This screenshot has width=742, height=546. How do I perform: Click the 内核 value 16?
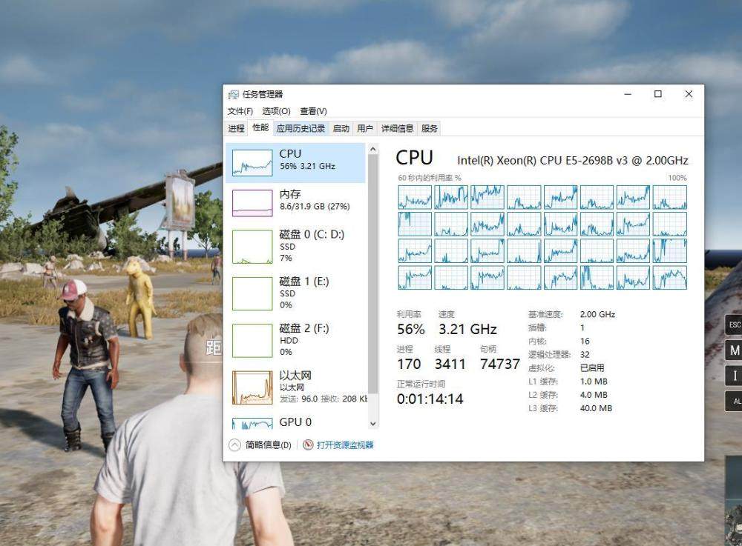tap(585, 342)
